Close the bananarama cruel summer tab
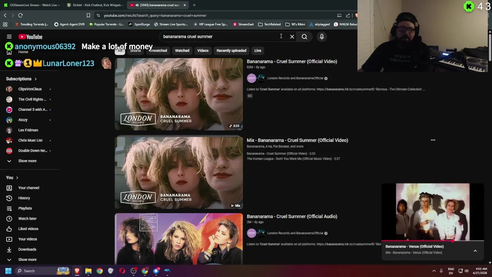Image resolution: width=492 pixels, height=277 pixels. pyautogui.click(x=185, y=5)
